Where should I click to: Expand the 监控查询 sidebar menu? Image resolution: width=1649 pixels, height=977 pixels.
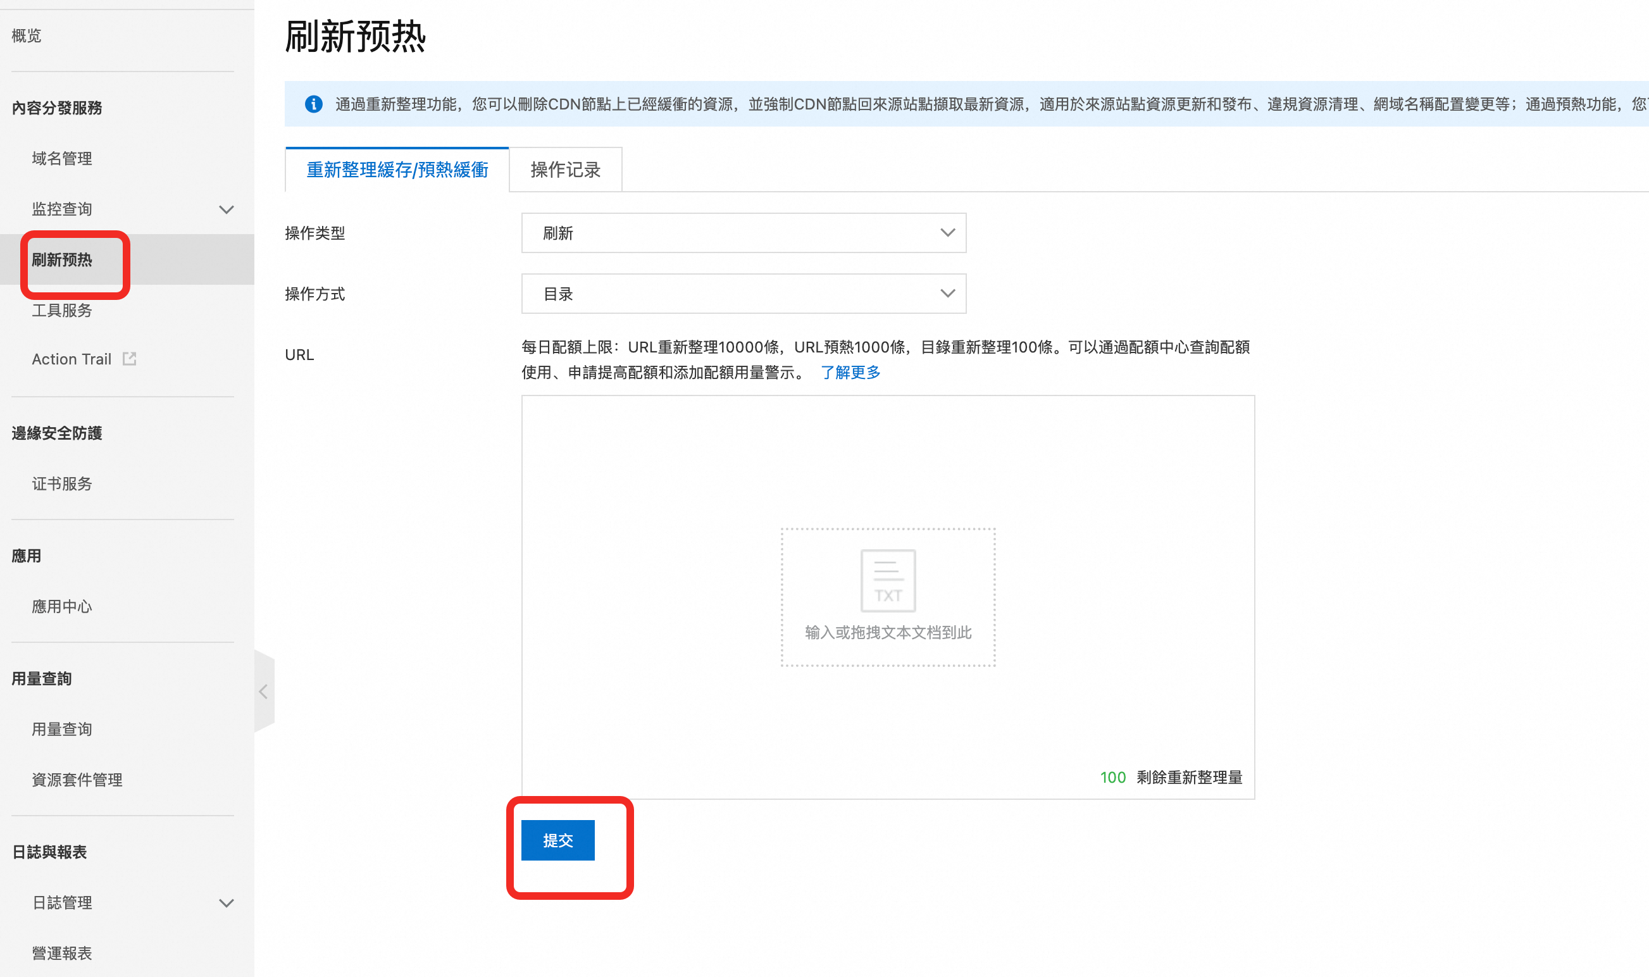pos(226,209)
